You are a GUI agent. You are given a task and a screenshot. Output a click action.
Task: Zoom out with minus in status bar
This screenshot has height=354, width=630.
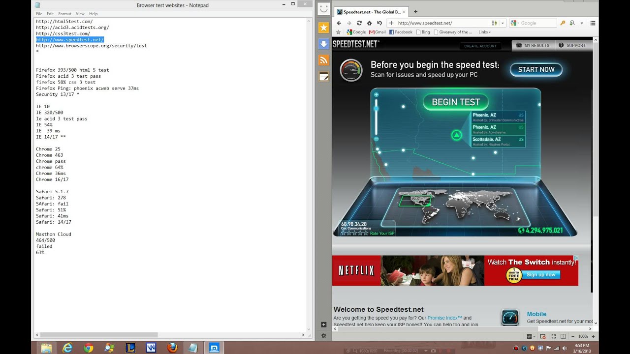(574, 336)
